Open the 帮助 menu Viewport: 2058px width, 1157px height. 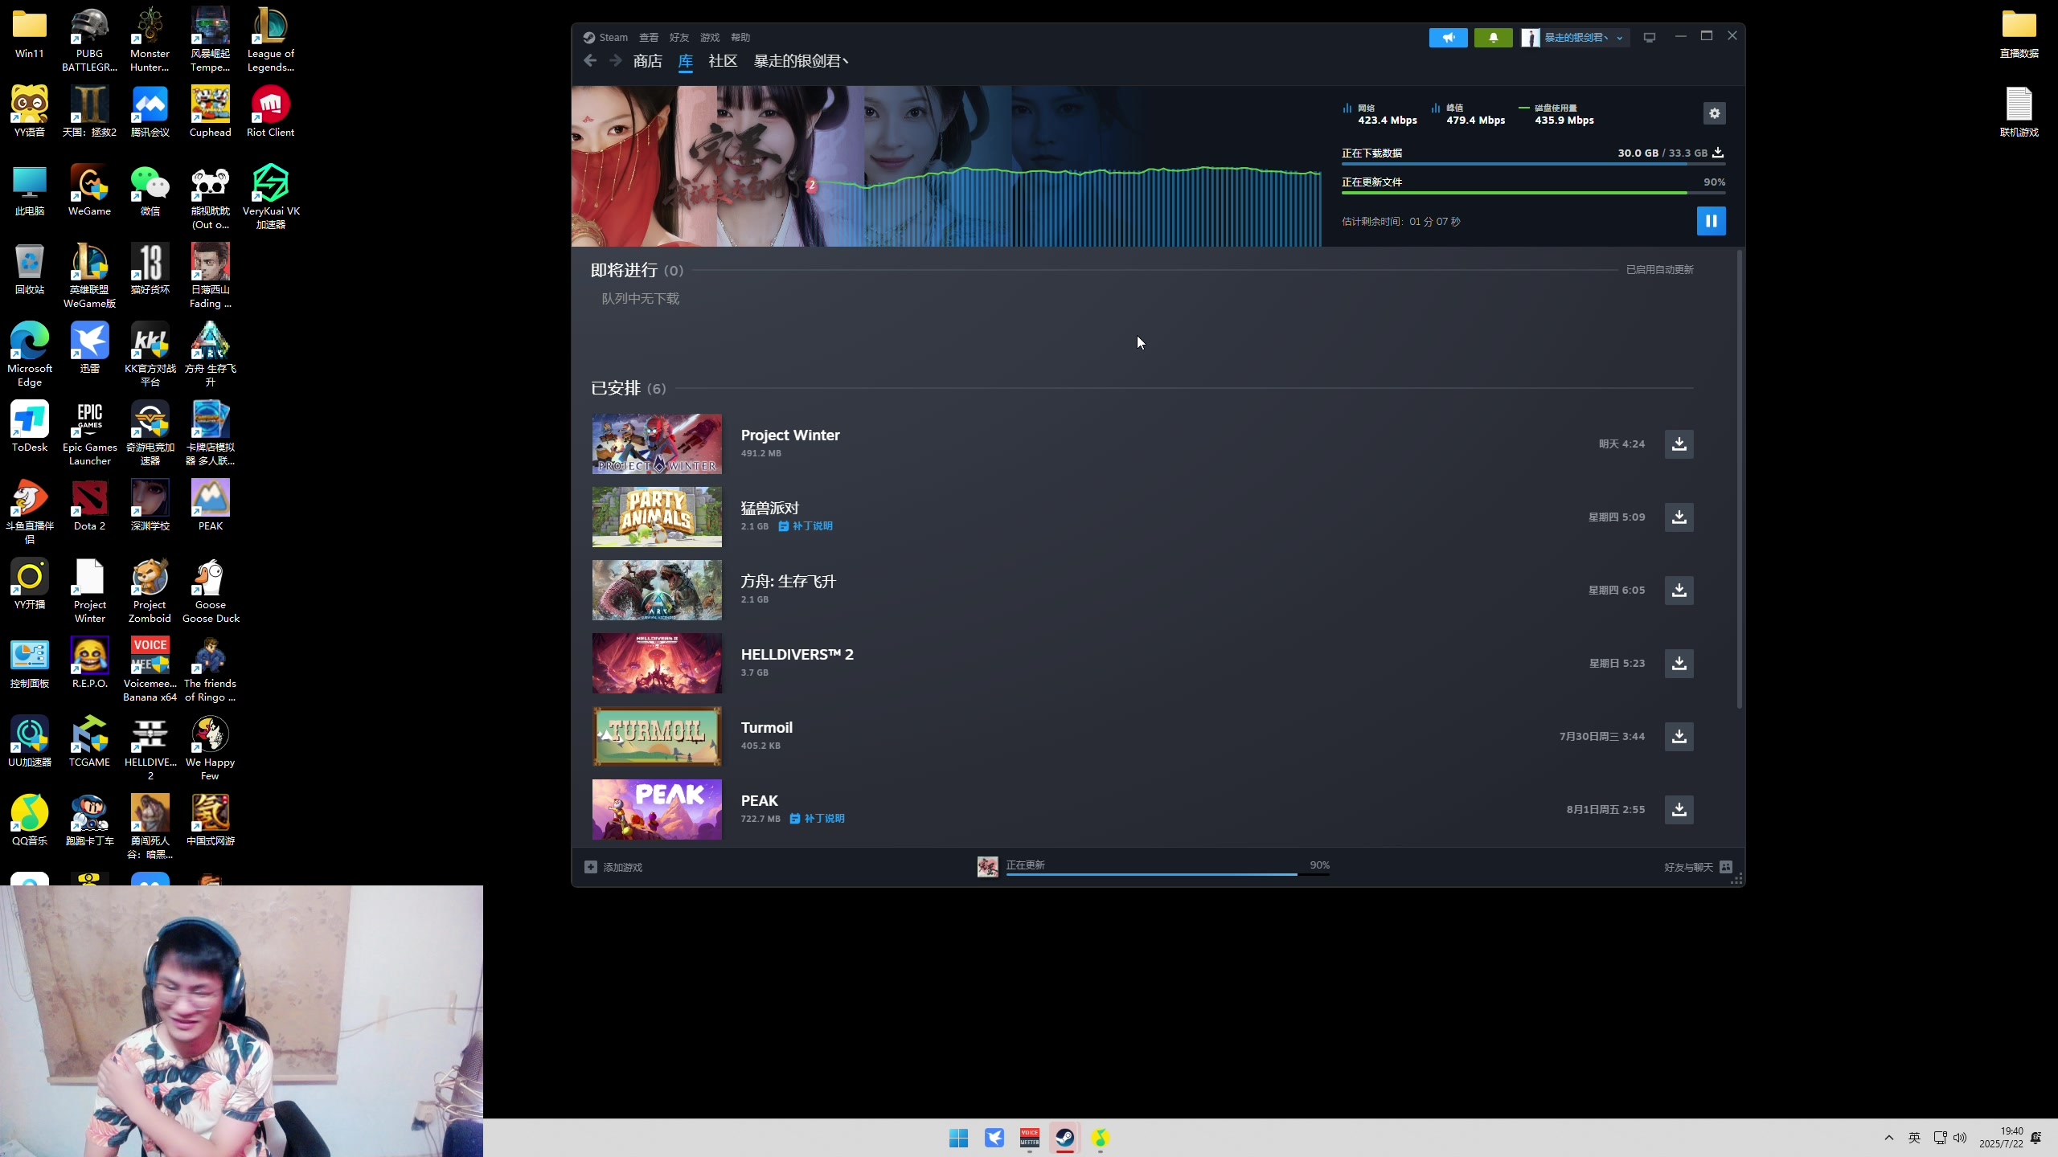coord(740,38)
